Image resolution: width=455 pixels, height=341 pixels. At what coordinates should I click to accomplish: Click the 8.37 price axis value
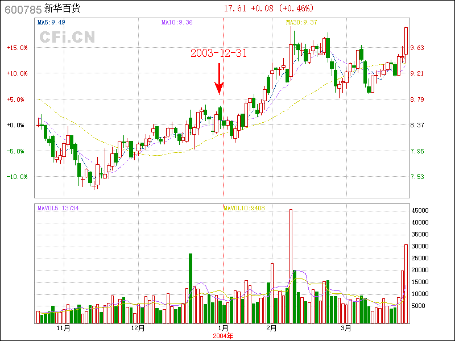coord(417,125)
